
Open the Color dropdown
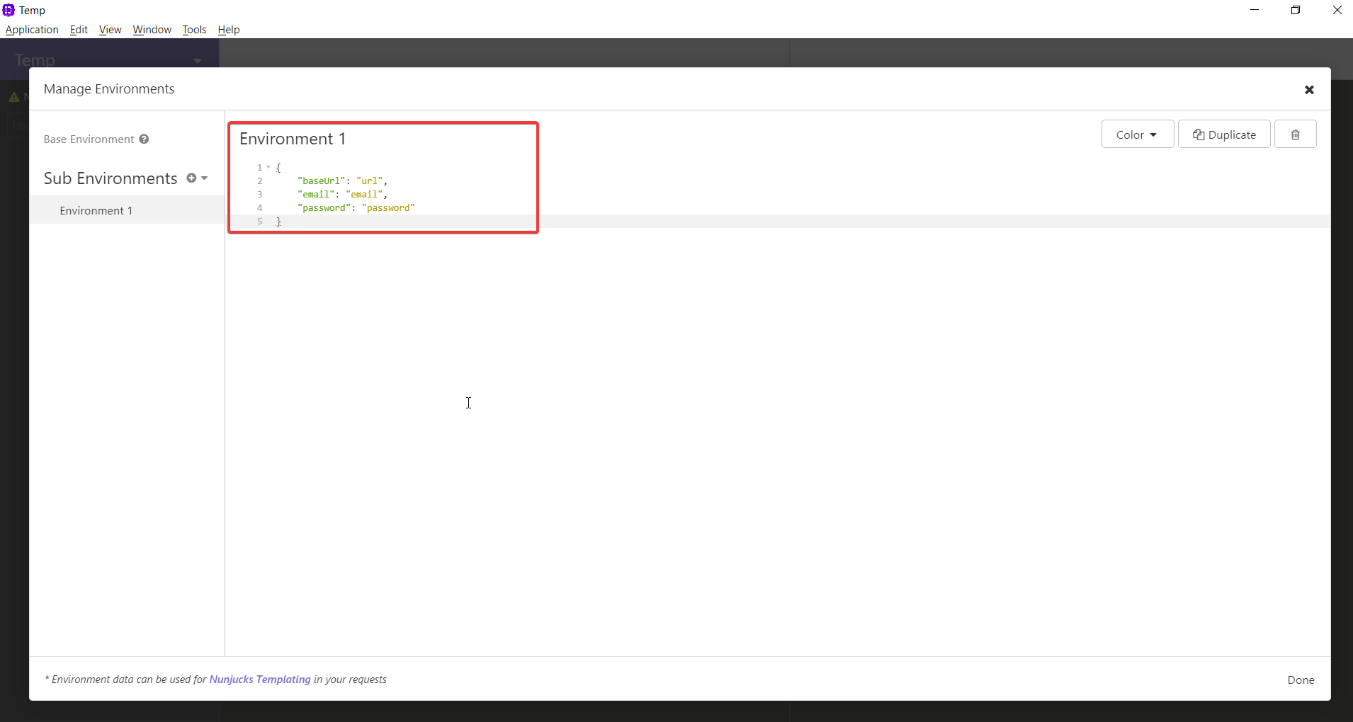pos(1137,134)
